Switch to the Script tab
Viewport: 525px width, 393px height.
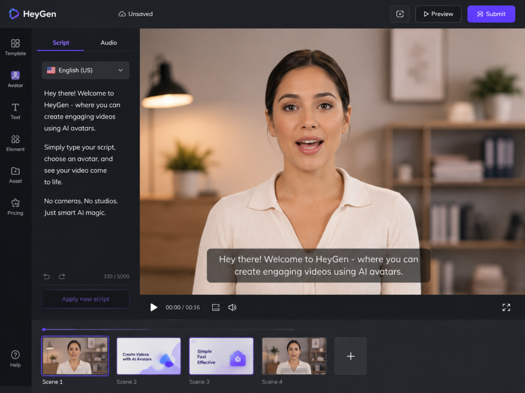60,43
